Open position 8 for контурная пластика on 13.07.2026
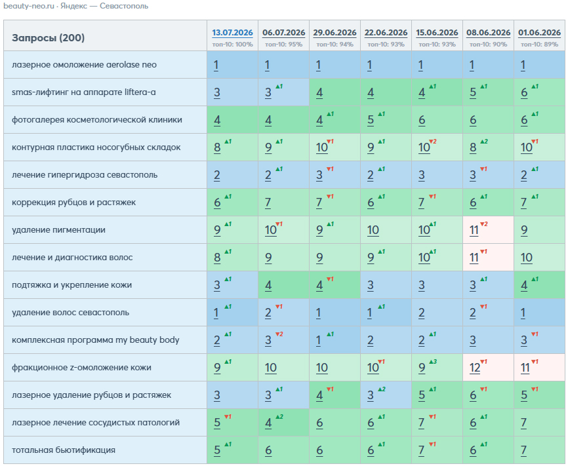This screenshot has height=466, width=568. pos(217,147)
